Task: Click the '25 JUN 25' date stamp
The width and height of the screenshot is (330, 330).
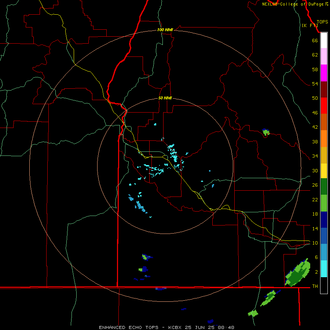Action: (x=200, y=327)
